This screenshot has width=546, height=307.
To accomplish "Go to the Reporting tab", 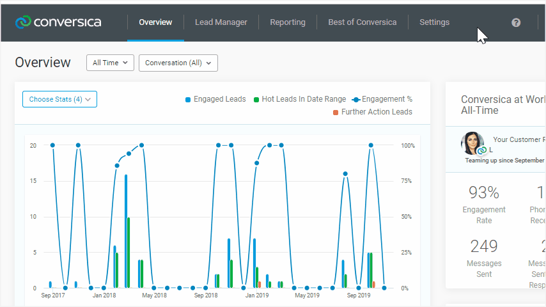I will [x=288, y=22].
